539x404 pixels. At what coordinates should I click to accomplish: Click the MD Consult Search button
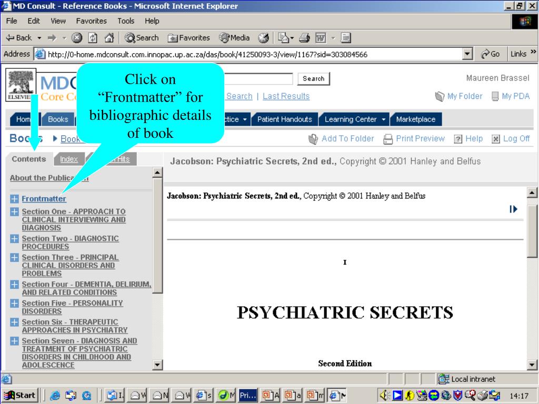314,79
